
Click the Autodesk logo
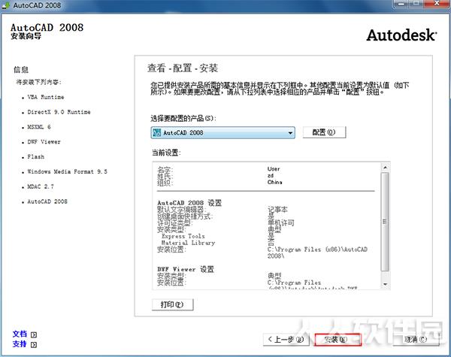402,35
